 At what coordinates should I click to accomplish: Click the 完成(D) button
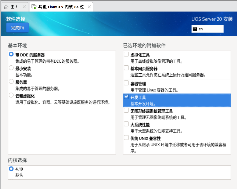pyautogui.click(x=18, y=28)
